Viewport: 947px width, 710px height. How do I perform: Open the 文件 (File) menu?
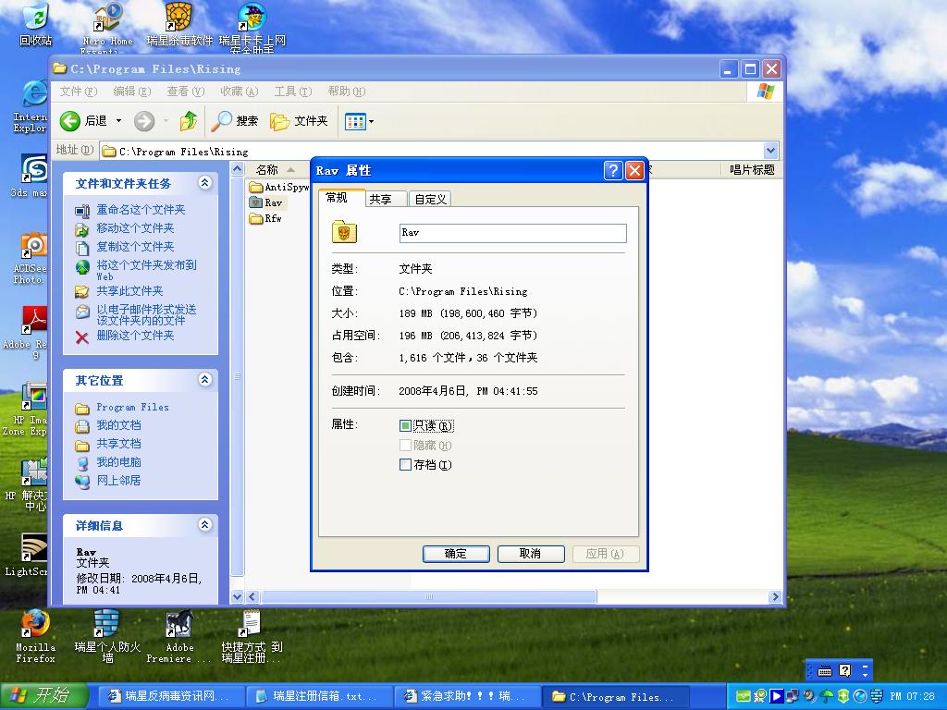tap(78, 92)
